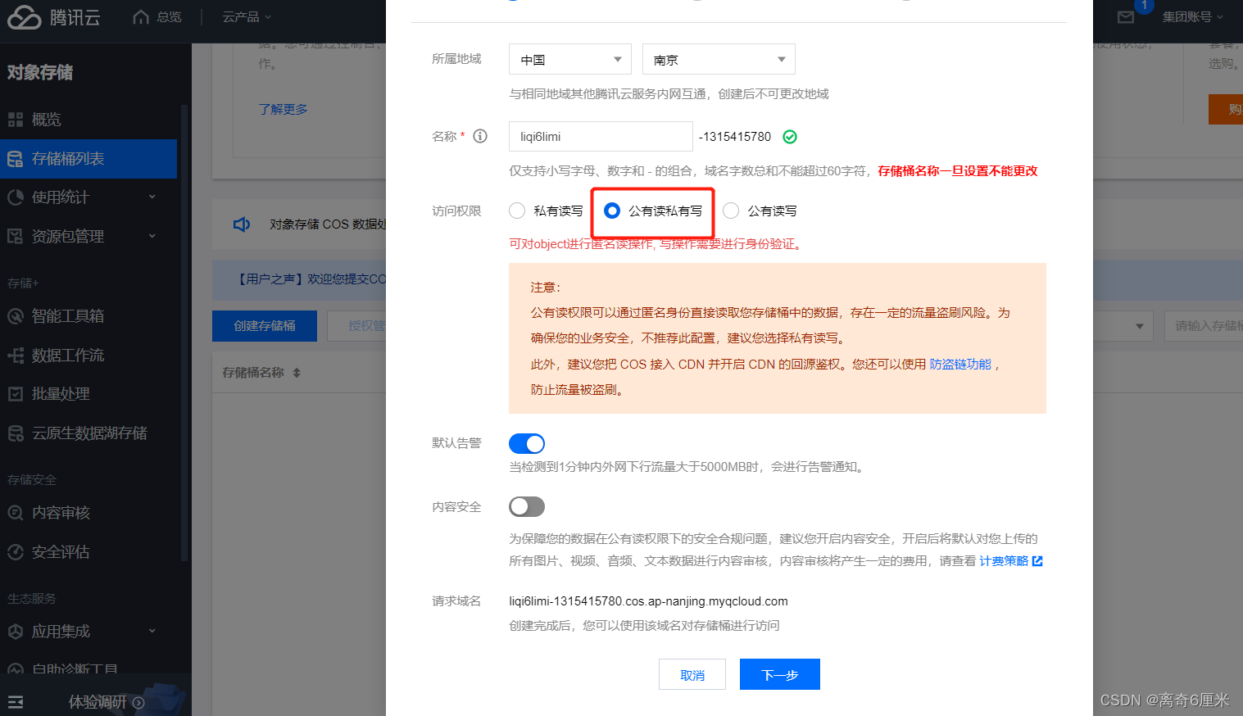Click the Tencent Cloud logo icon
The height and width of the screenshot is (716, 1243).
coord(24,17)
